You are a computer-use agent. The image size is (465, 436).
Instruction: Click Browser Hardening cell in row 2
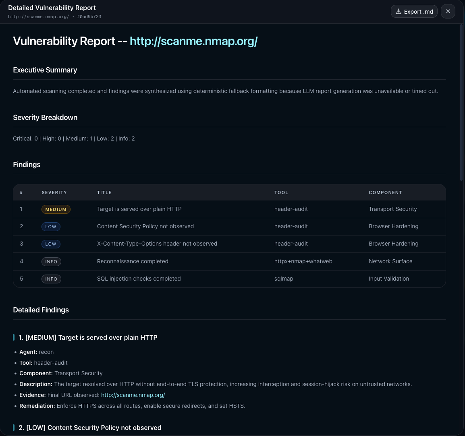pos(394,226)
